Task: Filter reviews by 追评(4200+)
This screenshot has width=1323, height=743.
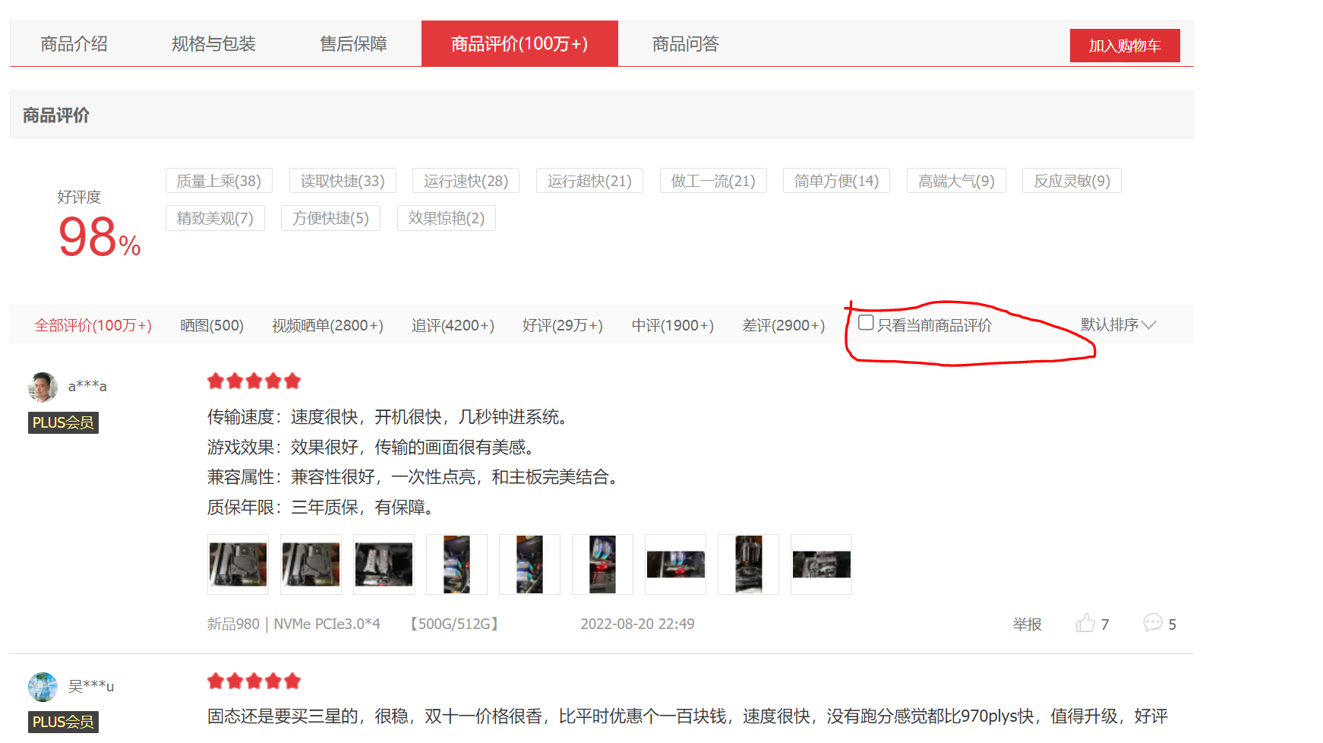Action: coord(453,325)
